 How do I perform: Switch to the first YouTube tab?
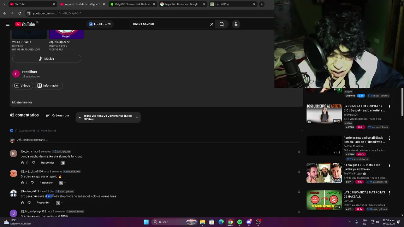click(32, 4)
